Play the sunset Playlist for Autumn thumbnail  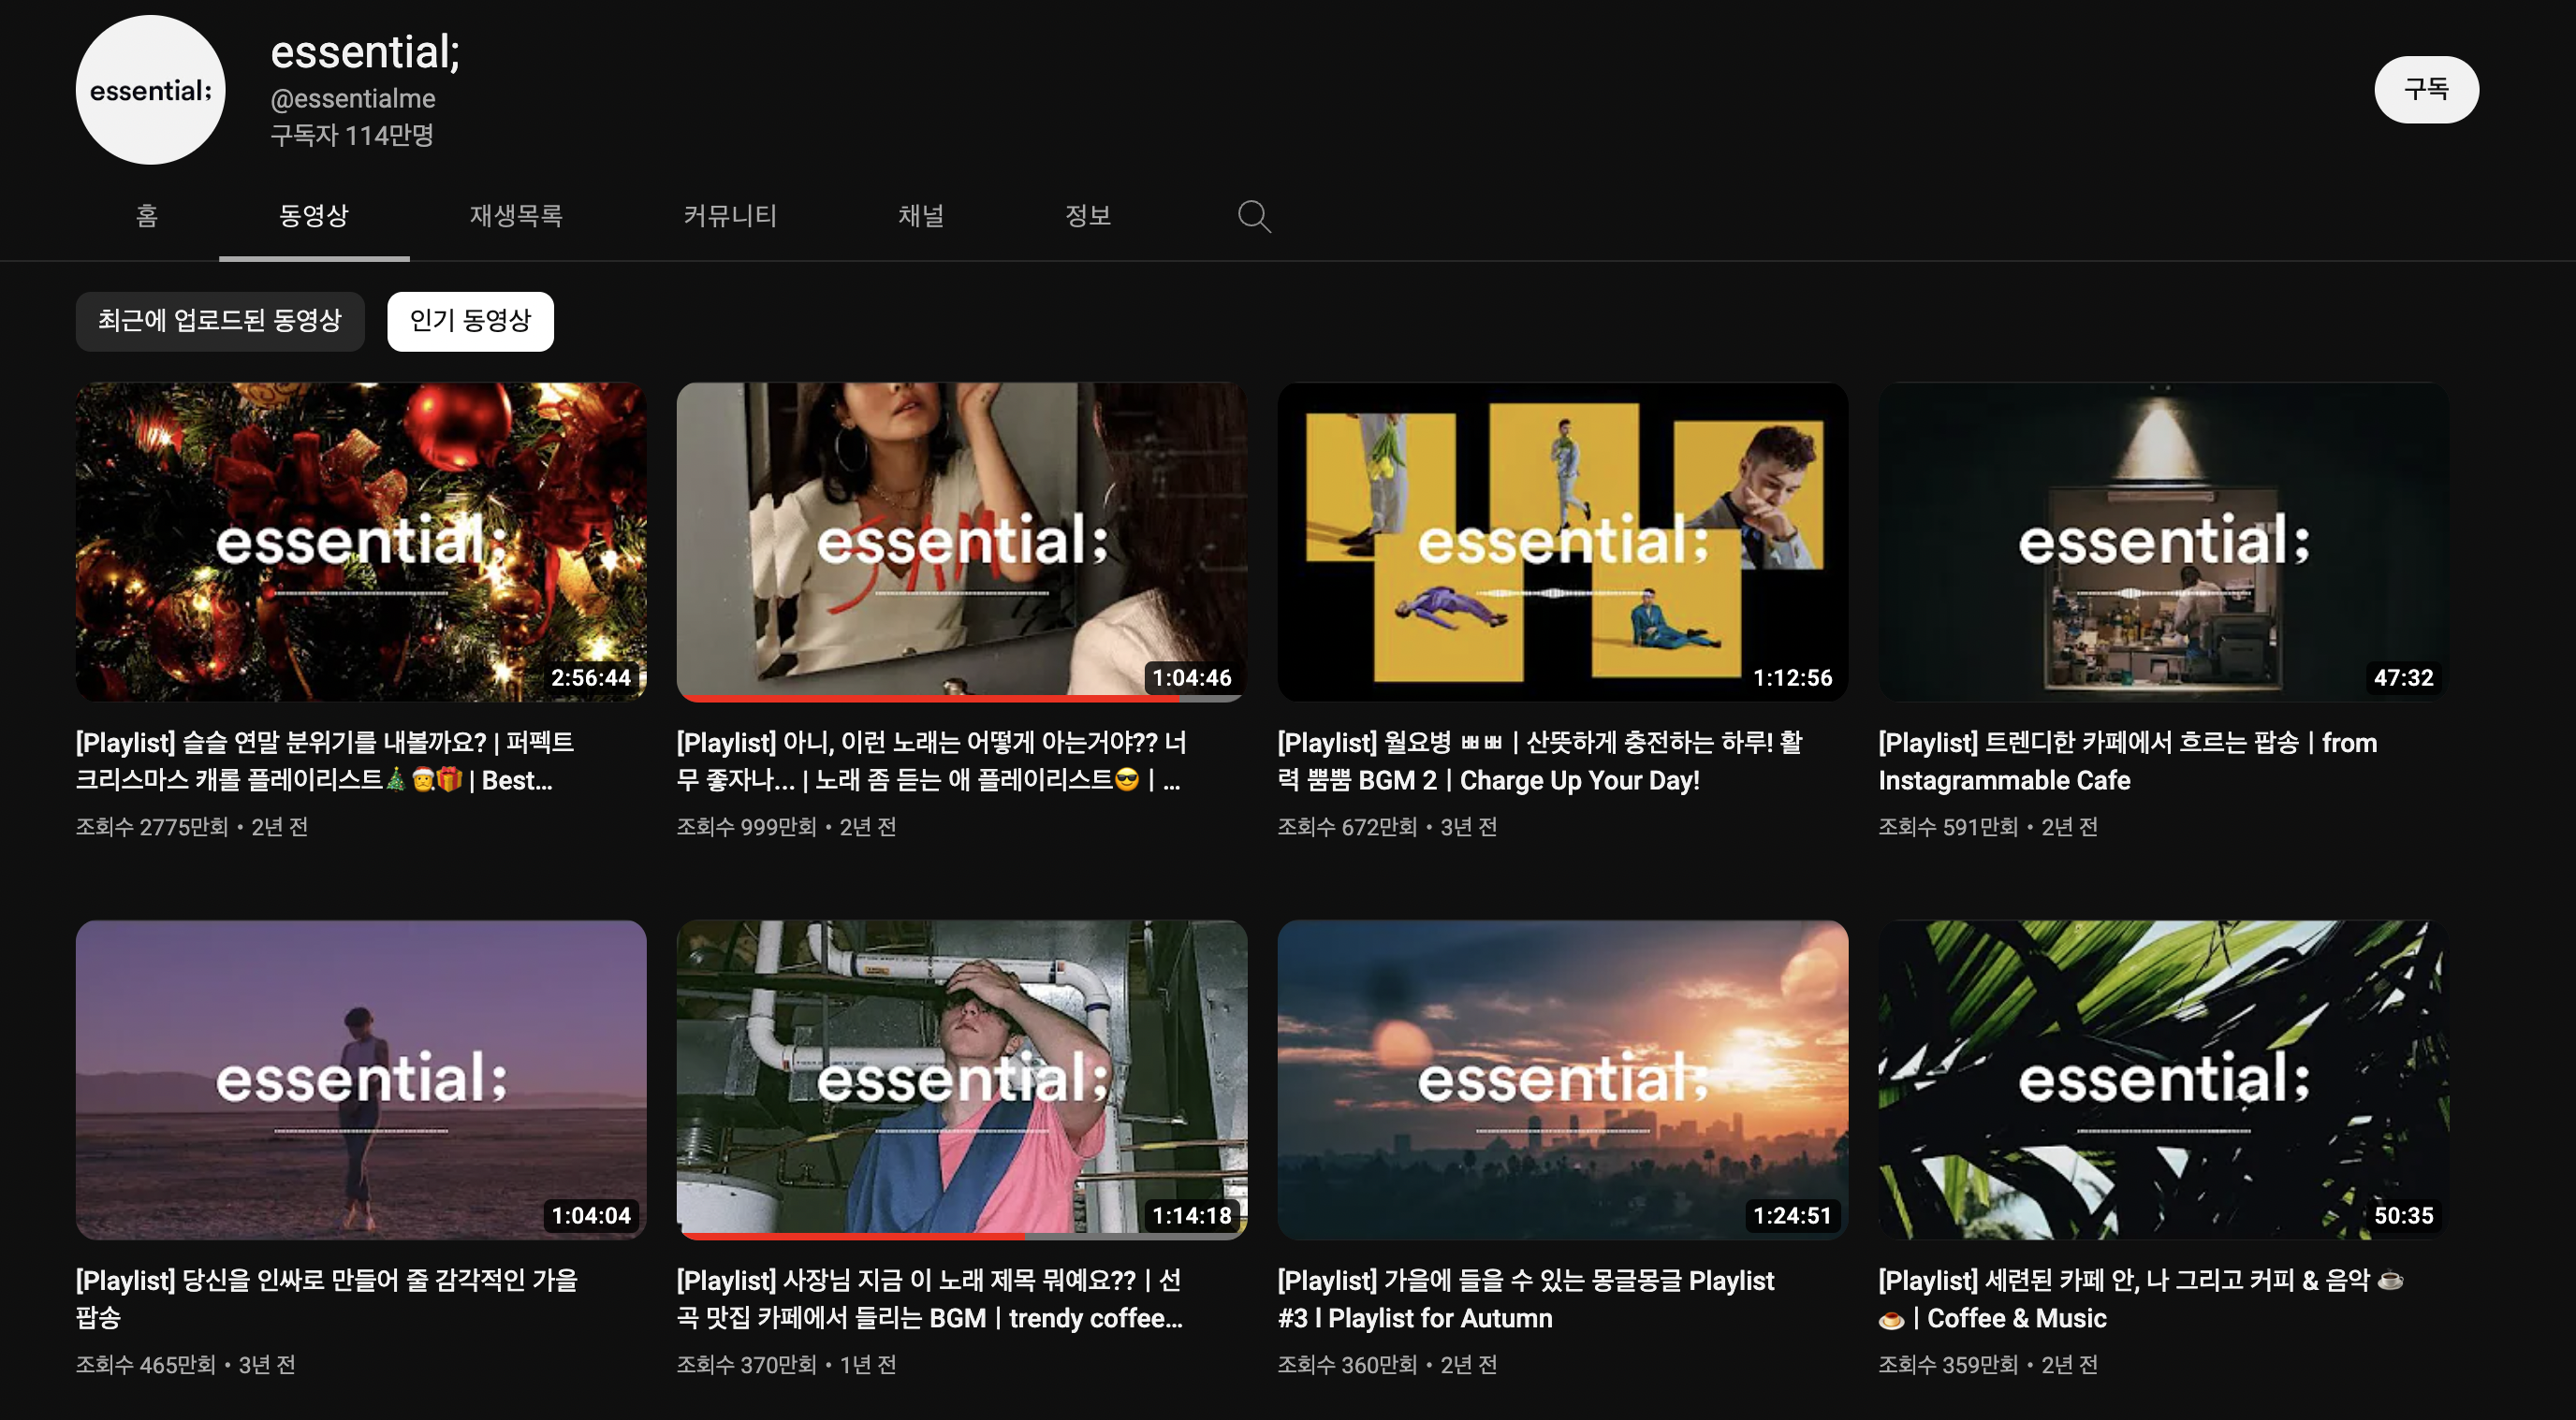coord(1562,1079)
